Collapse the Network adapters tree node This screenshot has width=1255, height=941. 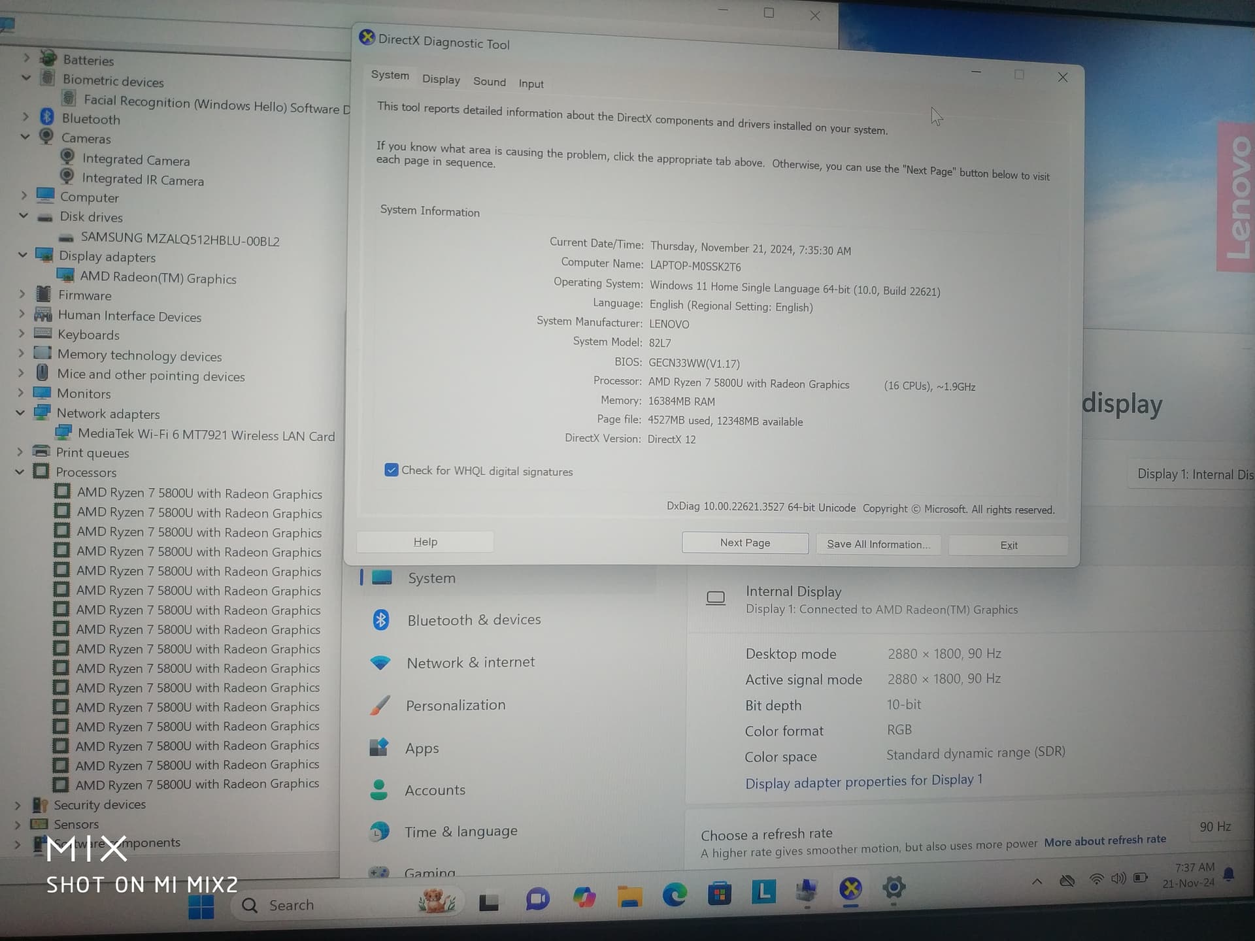(x=20, y=412)
